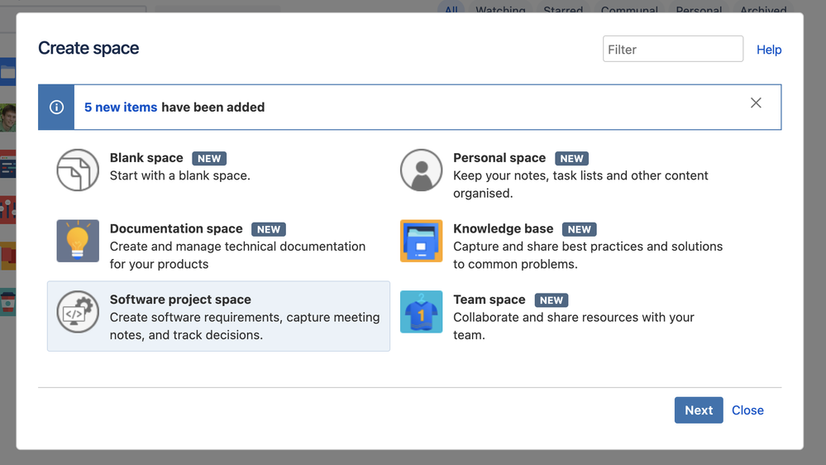Click the Documentation space lightbulb icon
Screen dimensions: 826x465
[x=78, y=241]
